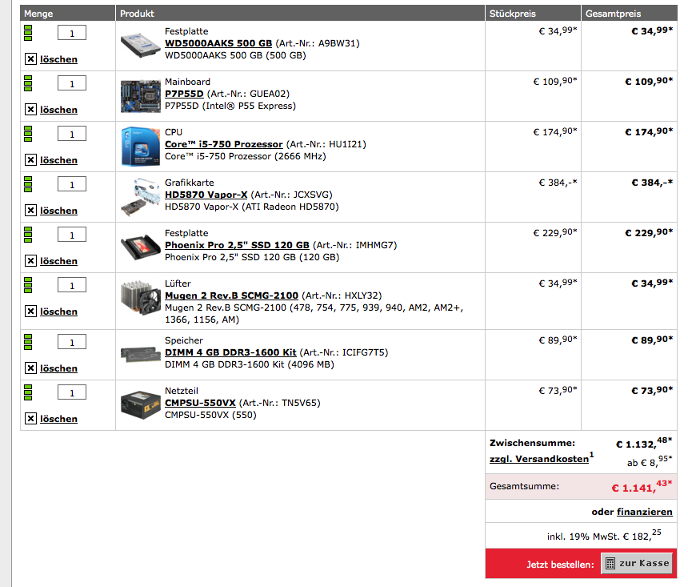Click the X delete icon for P7P55D
Image resolution: width=688 pixels, height=587 pixels.
click(30, 110)
